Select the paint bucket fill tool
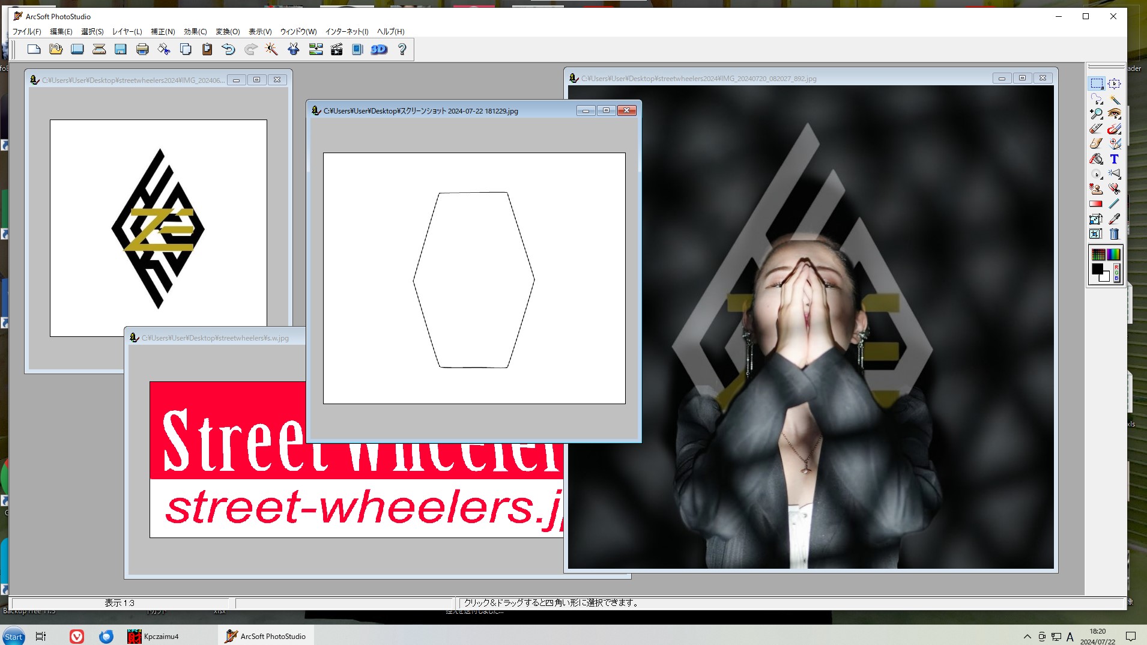 [x=1097, y=159]
